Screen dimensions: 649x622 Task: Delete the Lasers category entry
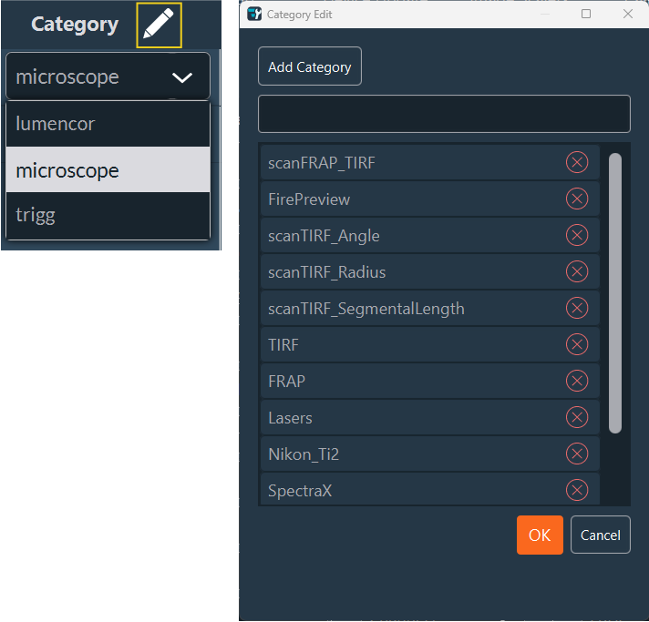coord(577,417)
